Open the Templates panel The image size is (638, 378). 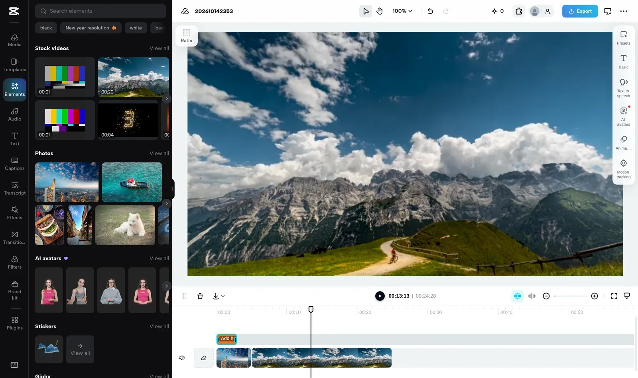click(14, 65)
